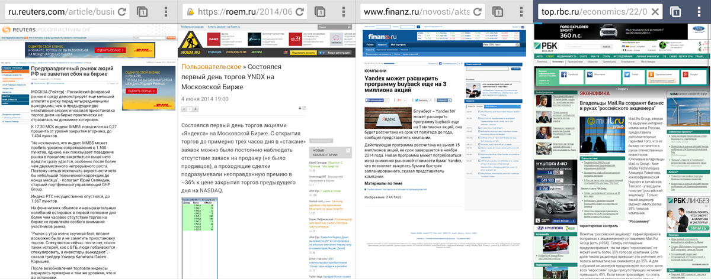Open tab switcher in the rbc.ru browser panel
Image resolution: width=711 pixels, height=279 pixels.
click(675, 12)
